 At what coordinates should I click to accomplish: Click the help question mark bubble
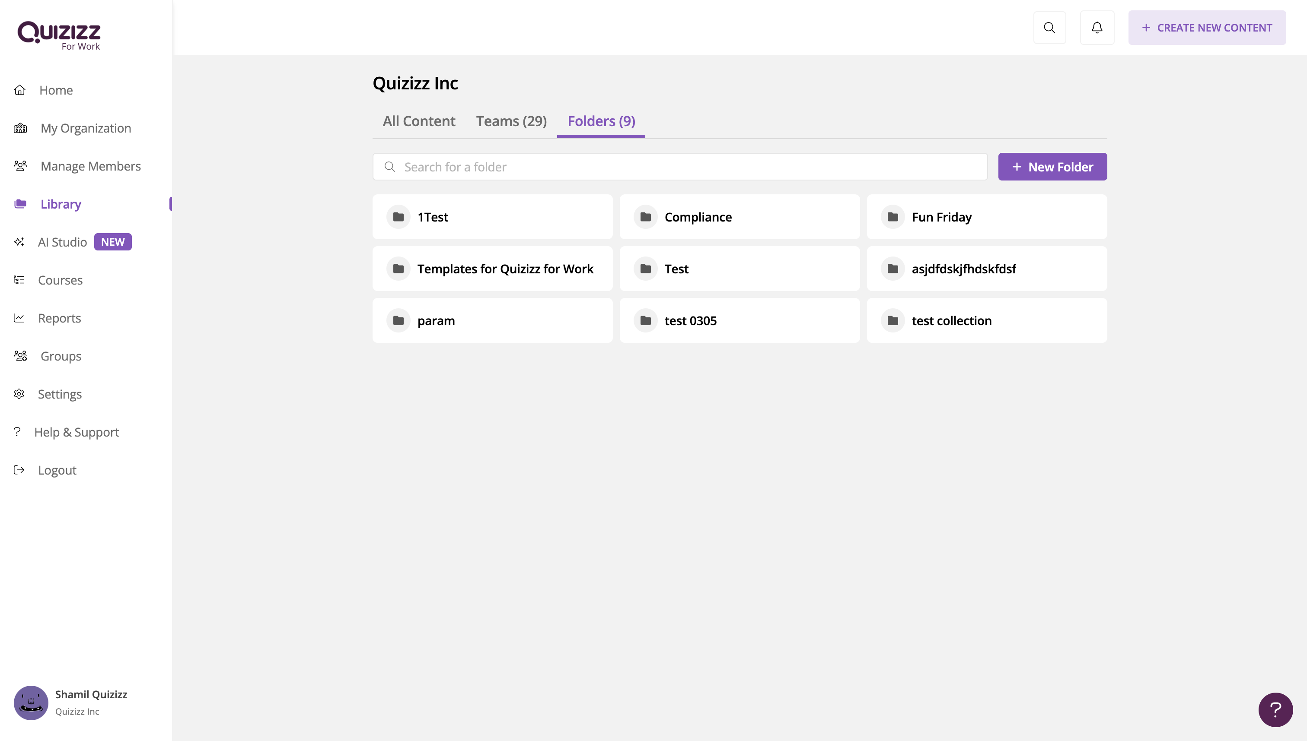coord(1275,709)
